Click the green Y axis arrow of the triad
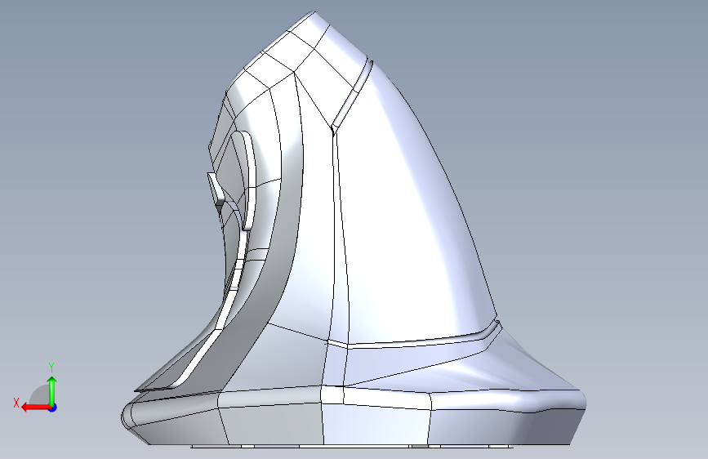 (x=52, y=391)
